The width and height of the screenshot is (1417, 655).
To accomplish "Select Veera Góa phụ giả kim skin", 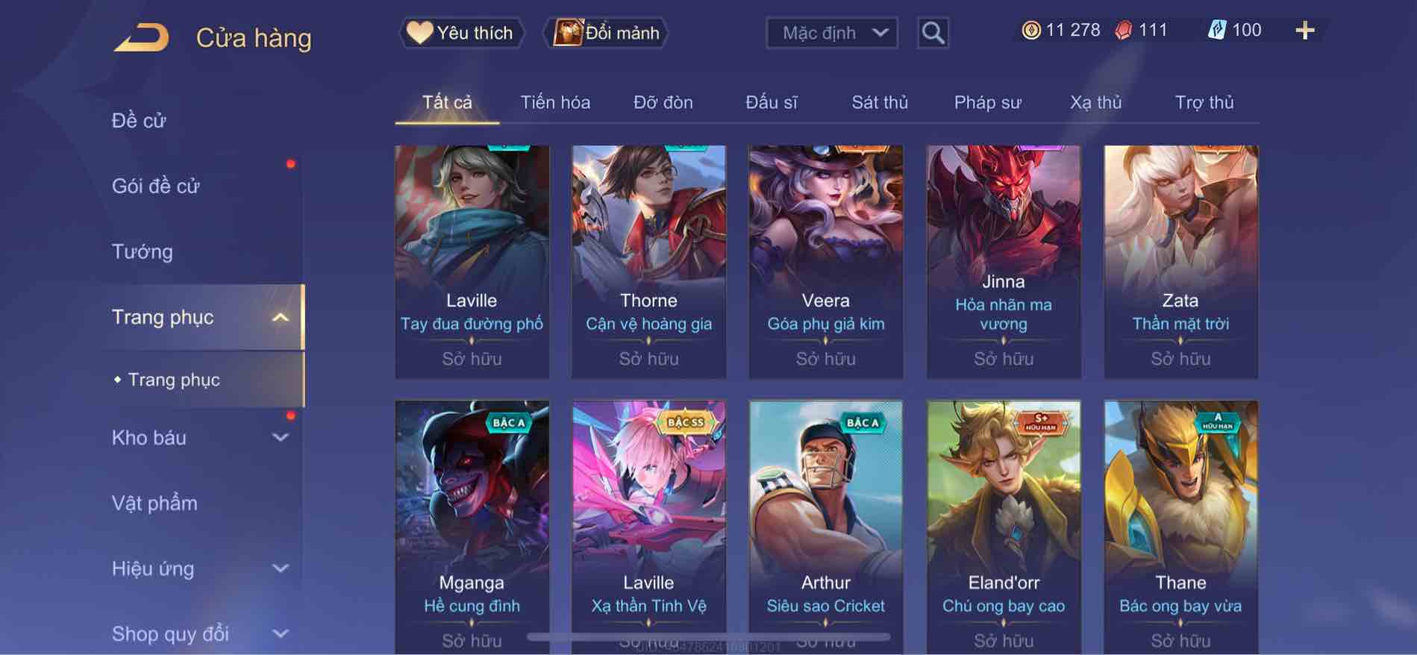I will (x=826, y=262).
